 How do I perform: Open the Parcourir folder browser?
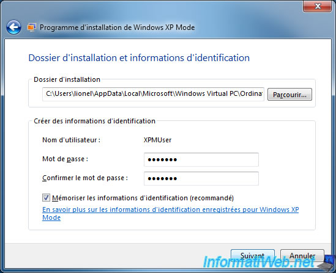pyautogui.click(x=289, y=95)
